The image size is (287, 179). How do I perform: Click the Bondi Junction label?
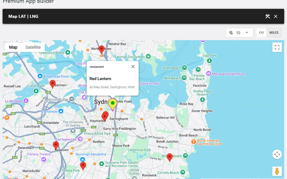coord(167,142)
